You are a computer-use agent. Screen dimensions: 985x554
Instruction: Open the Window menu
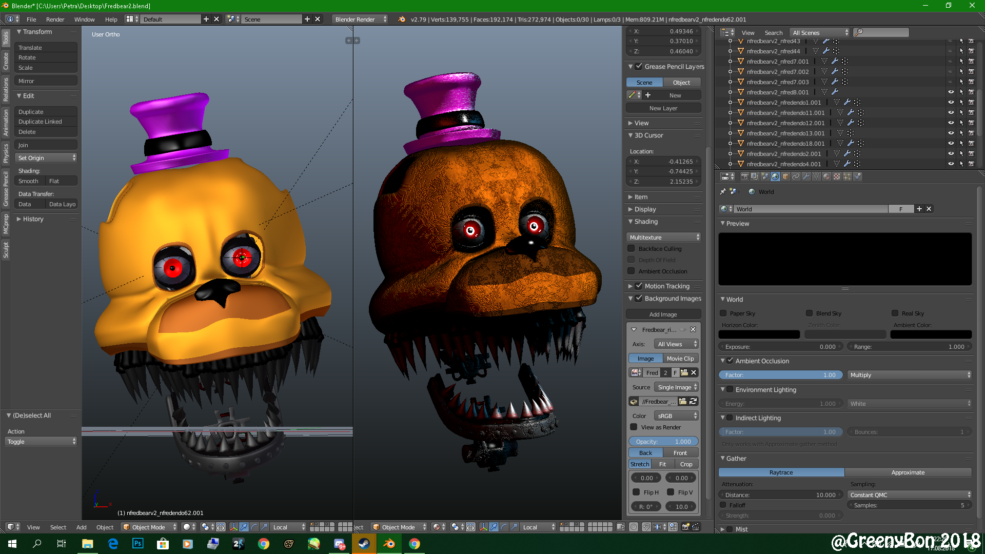(84, 19)
